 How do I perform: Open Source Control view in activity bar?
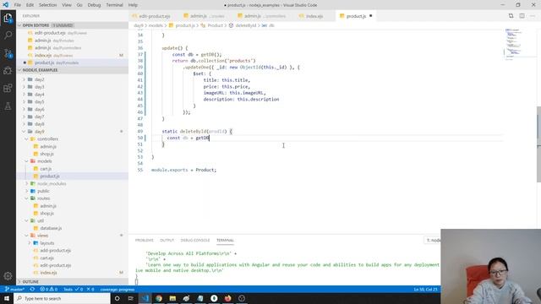tap(8, 53)
